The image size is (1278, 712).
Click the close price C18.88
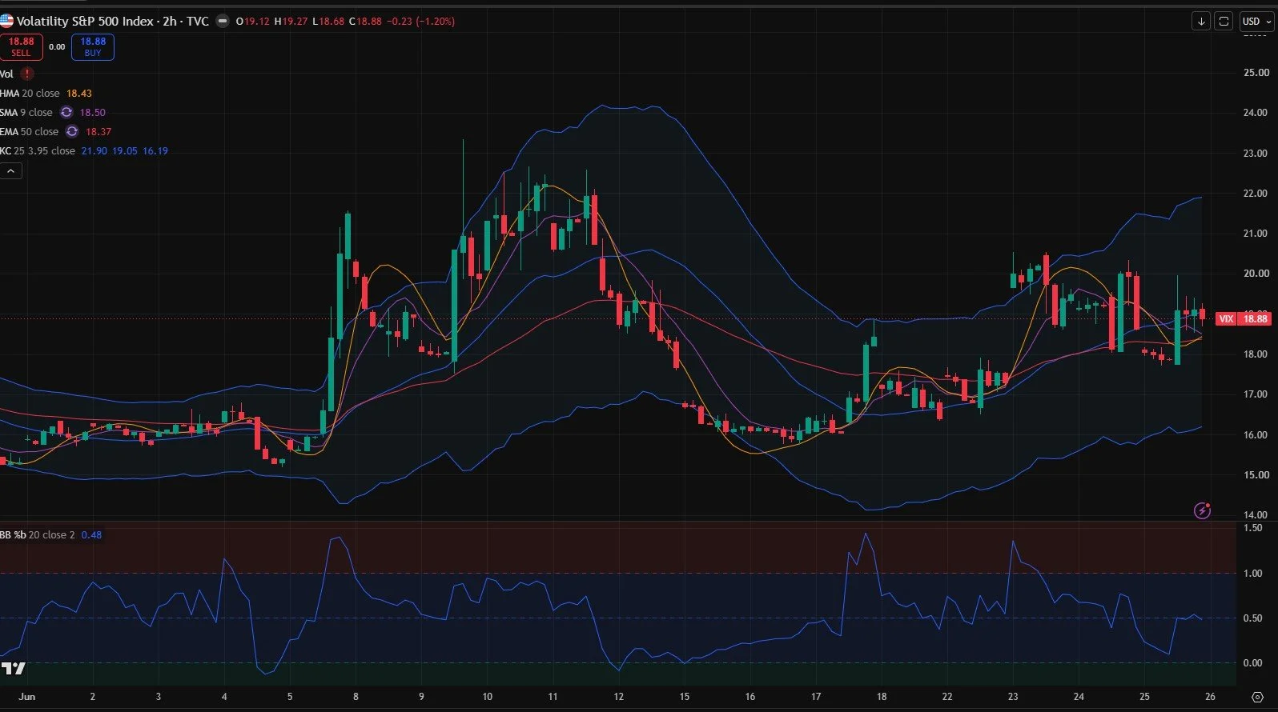[x=366, y=22]
